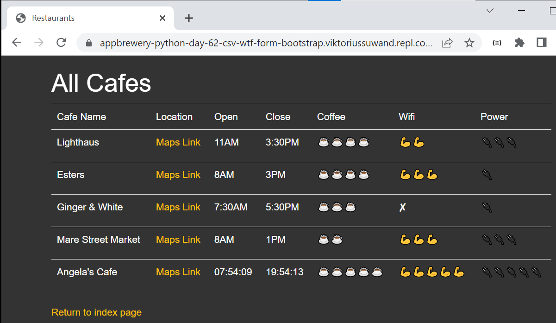Screen dimensions: 556x323
Task: Click the Esters wifi muscle rating icons
Action: (419, 175)
